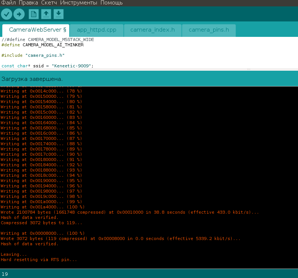This screenshot has width=298, height=278.
Task: Click the "Загрузка завершена." status message
Action: (32, 79)
